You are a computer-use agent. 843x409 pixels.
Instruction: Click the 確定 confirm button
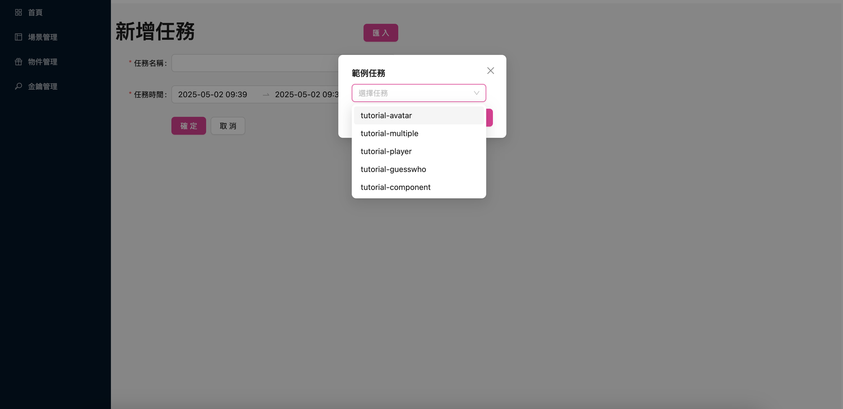(x=188, y=126)
